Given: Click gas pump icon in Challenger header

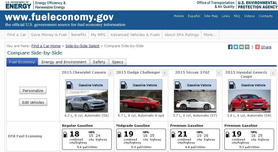Looking at the screenshot, I should coord(124,85).
